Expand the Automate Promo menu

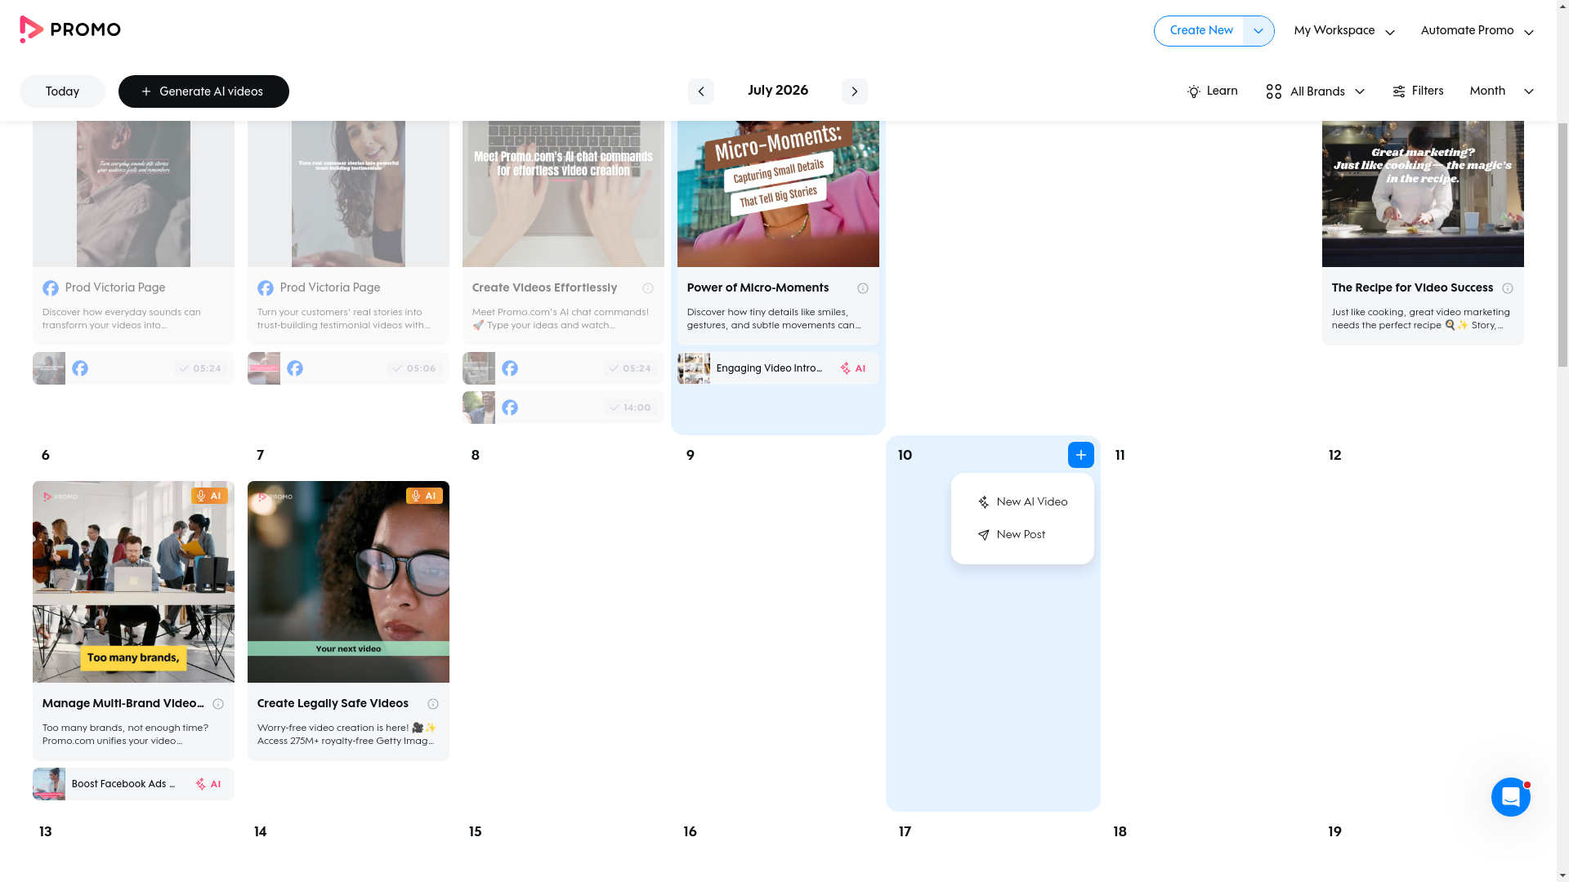coord(1477,31)
